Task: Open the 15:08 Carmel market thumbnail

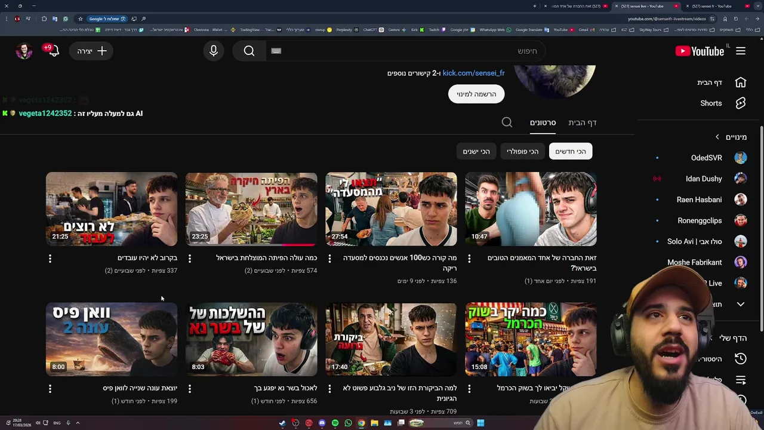Action: coord(531,339)
